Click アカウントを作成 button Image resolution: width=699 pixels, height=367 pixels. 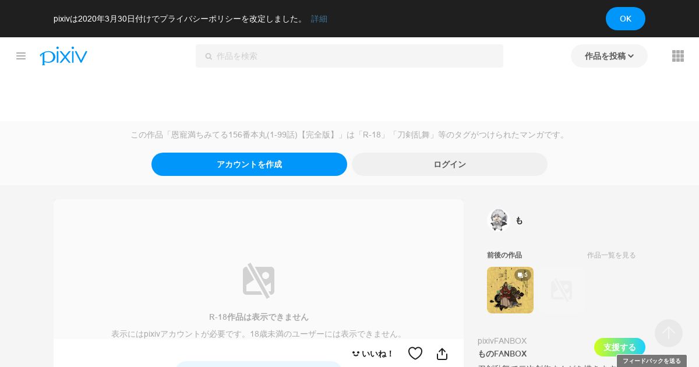point(249,164)
